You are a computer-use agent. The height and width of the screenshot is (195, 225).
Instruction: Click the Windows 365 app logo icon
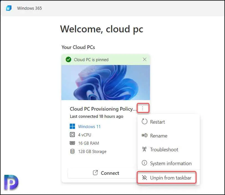click(9, 8)
